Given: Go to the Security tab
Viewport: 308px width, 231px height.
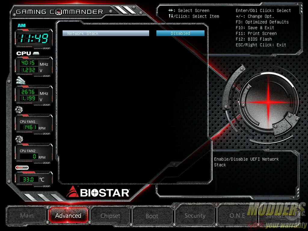Looking at the screenshot, I should pyautogui.click(x=195, y=215).
